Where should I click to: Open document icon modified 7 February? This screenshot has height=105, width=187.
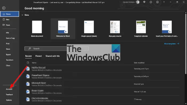click(x=28, y=99)
